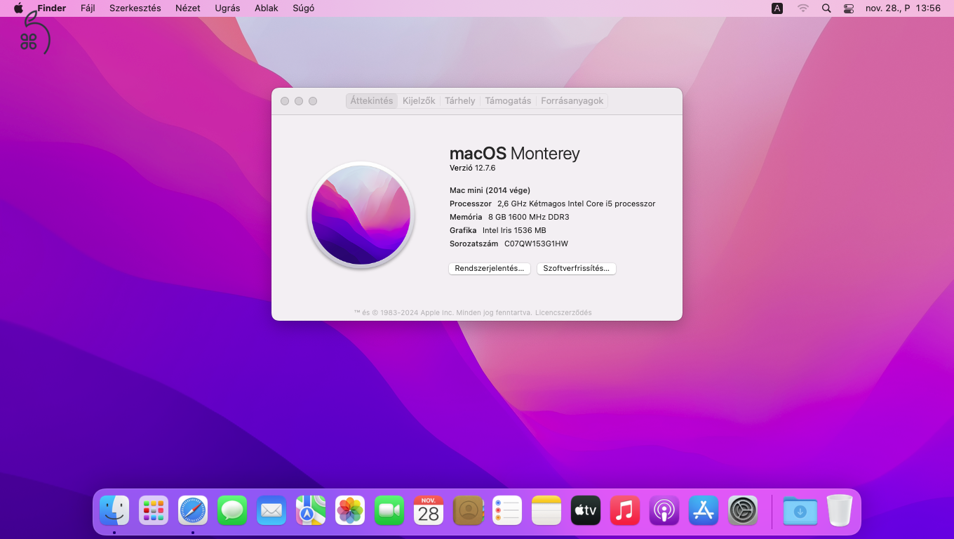Open Spotlight search in the menu bar
954x539 pixels.
tap(826, 8)
